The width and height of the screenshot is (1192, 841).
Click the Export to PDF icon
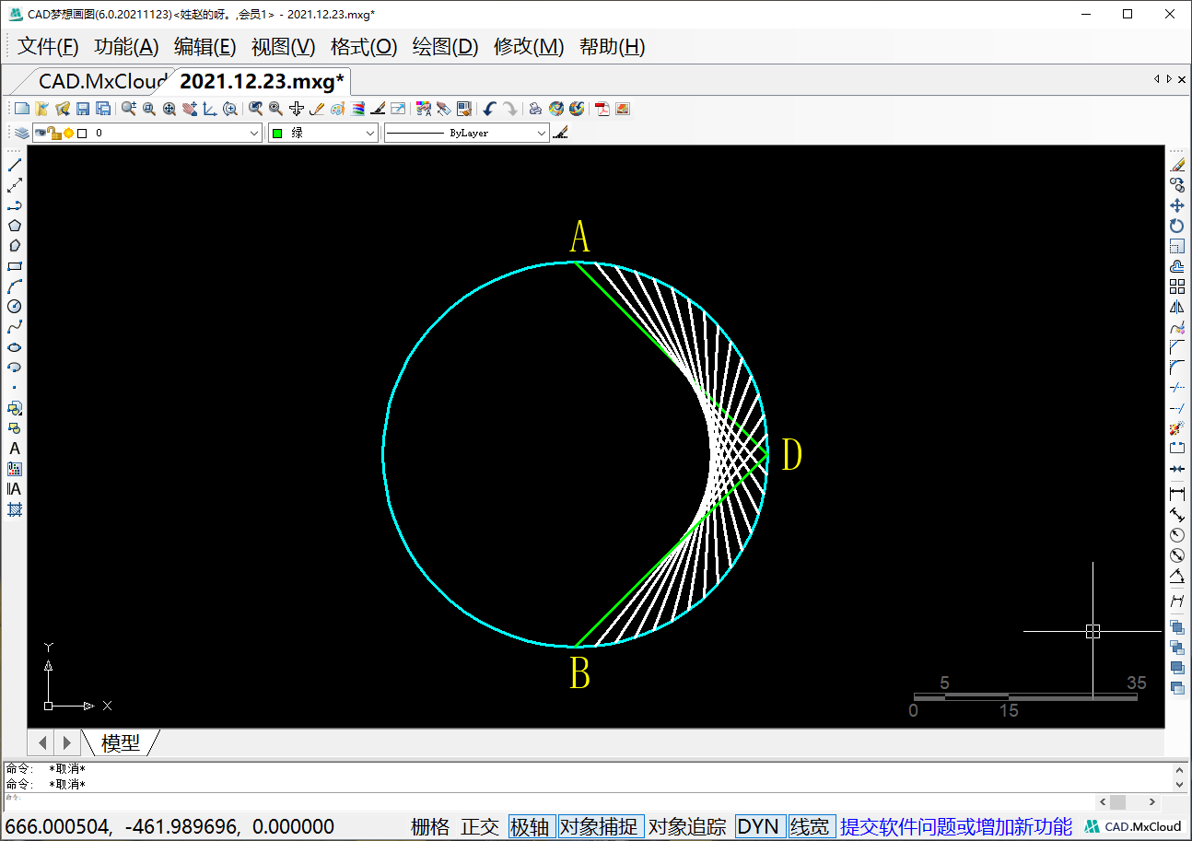(602, 109)
